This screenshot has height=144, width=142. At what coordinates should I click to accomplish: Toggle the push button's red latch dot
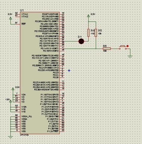point(128,46)
